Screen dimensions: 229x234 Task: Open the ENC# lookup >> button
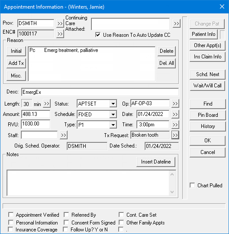pos(60,34)
